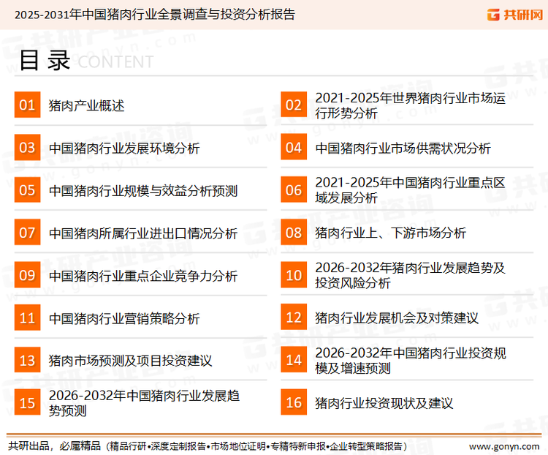
Task: Click the report title 2025-2031年中国猪肉行业全景调查与投资分析报告
Action: click(155, 15)
